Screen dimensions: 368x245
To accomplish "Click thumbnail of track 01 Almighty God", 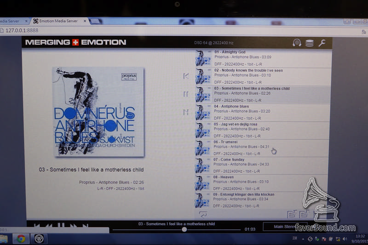I will pyautogui.click(x=203, y=58).
